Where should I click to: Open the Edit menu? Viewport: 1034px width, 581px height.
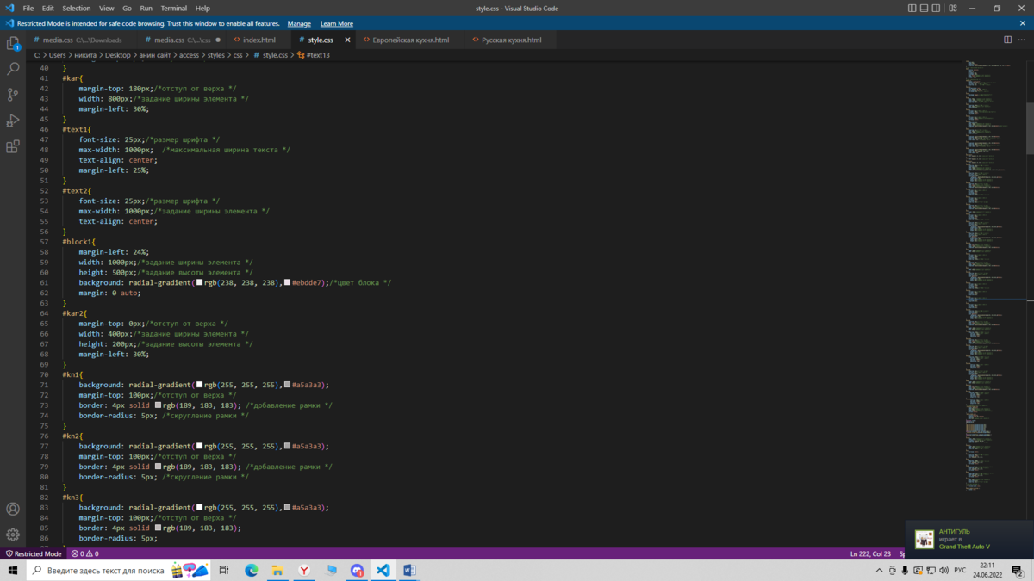point(48,9)
